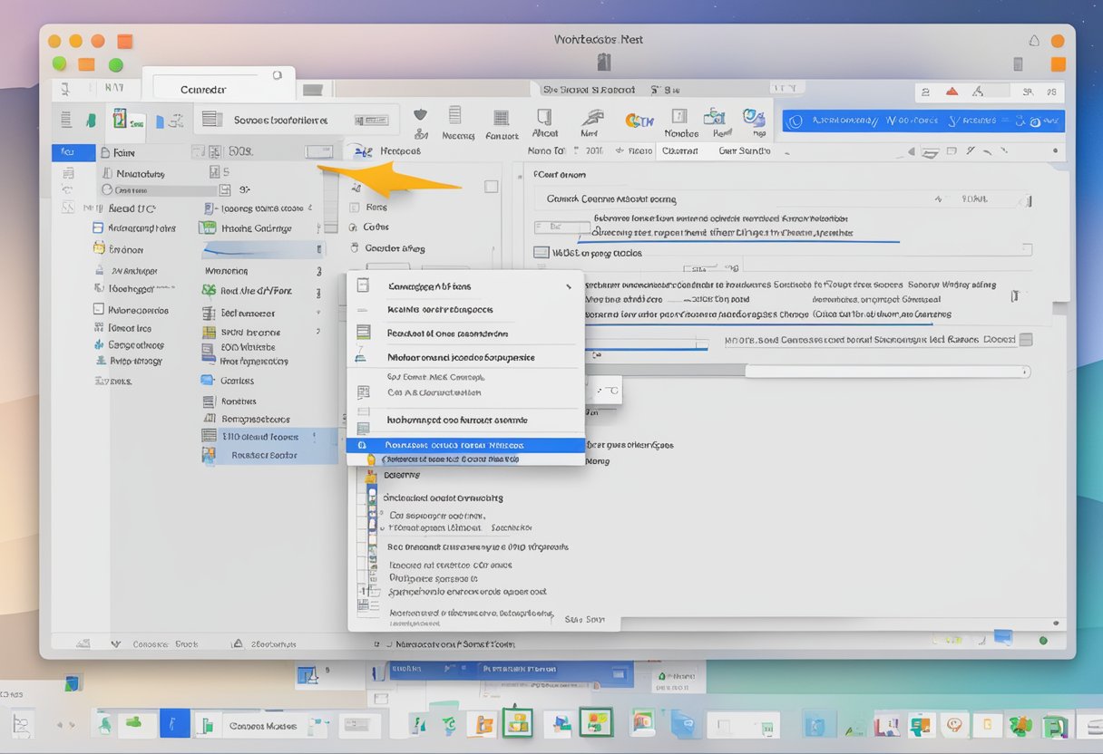Click the Send button below the context menu
1103x754 pixels.
tap(585, 620)
